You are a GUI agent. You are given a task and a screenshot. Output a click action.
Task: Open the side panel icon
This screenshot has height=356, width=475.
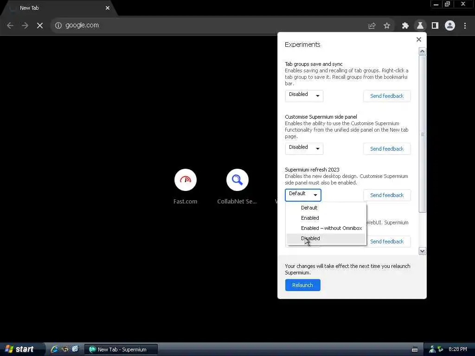[435, 26]
